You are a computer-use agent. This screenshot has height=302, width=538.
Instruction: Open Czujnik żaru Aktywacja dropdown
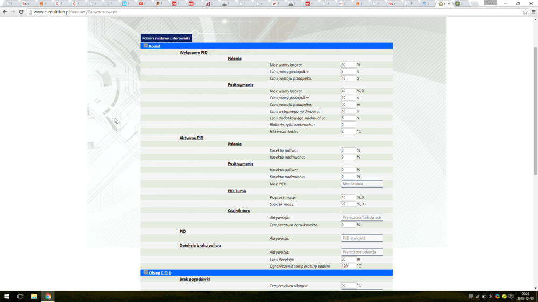362,218
